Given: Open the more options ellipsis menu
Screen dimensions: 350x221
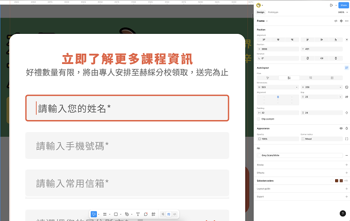Looking at the screenshot, I should click(347, 21).
